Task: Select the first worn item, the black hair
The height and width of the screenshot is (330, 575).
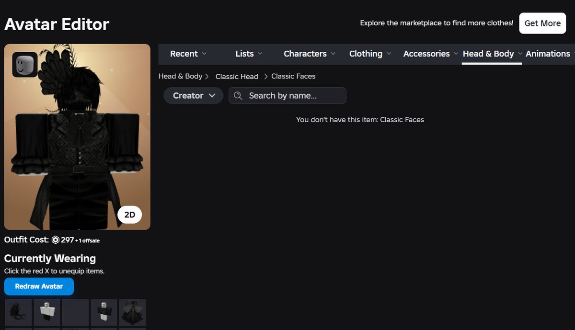Action: (18, 312)
